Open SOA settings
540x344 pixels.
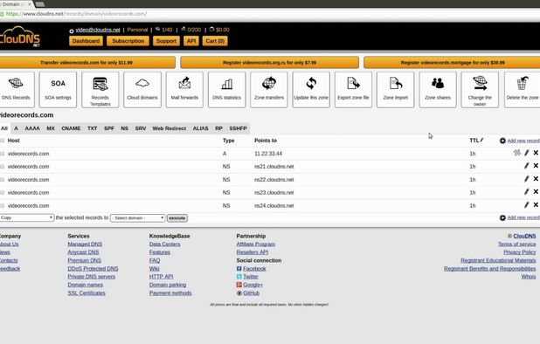point(58,89)
